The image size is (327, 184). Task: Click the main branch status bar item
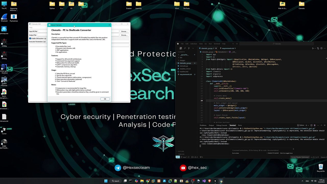pyautogui.click(x=184, y=157)
